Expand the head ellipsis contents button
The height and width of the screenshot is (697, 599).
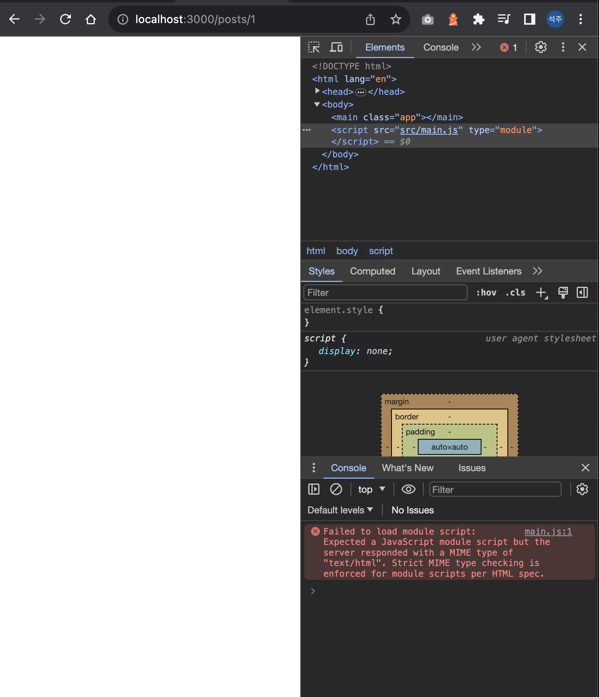pyautogui.click(x=361, y=92)
